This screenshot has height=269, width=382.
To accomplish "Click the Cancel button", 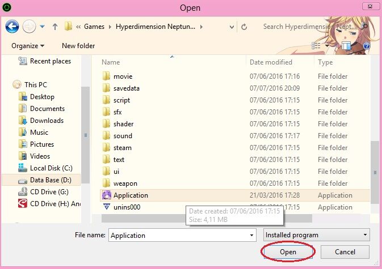I will pos(345,252).
